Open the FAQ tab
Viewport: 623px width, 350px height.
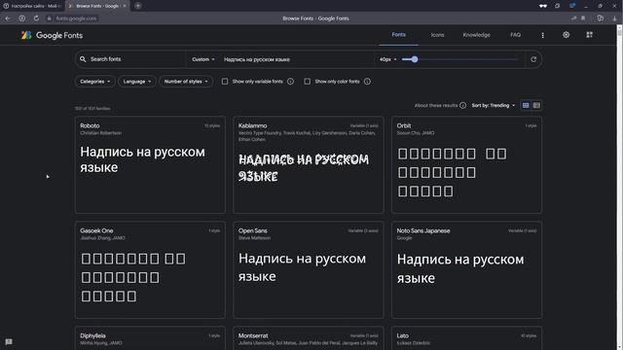click(515, 35)
